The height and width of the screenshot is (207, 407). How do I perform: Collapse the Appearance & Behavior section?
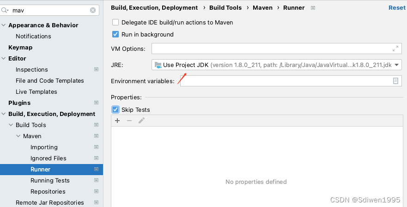(4, 25)
